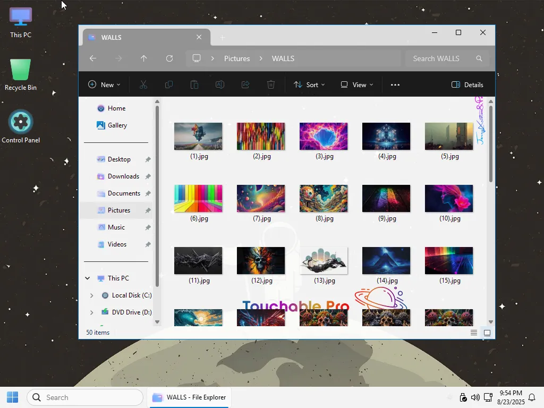Click Pictures in the address breadcrumb

(237, 58)
